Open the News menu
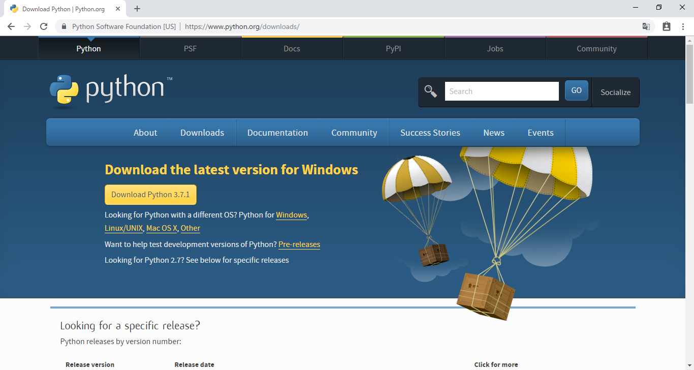This screenshot has height=370, width=694. (x=494, y=133)
